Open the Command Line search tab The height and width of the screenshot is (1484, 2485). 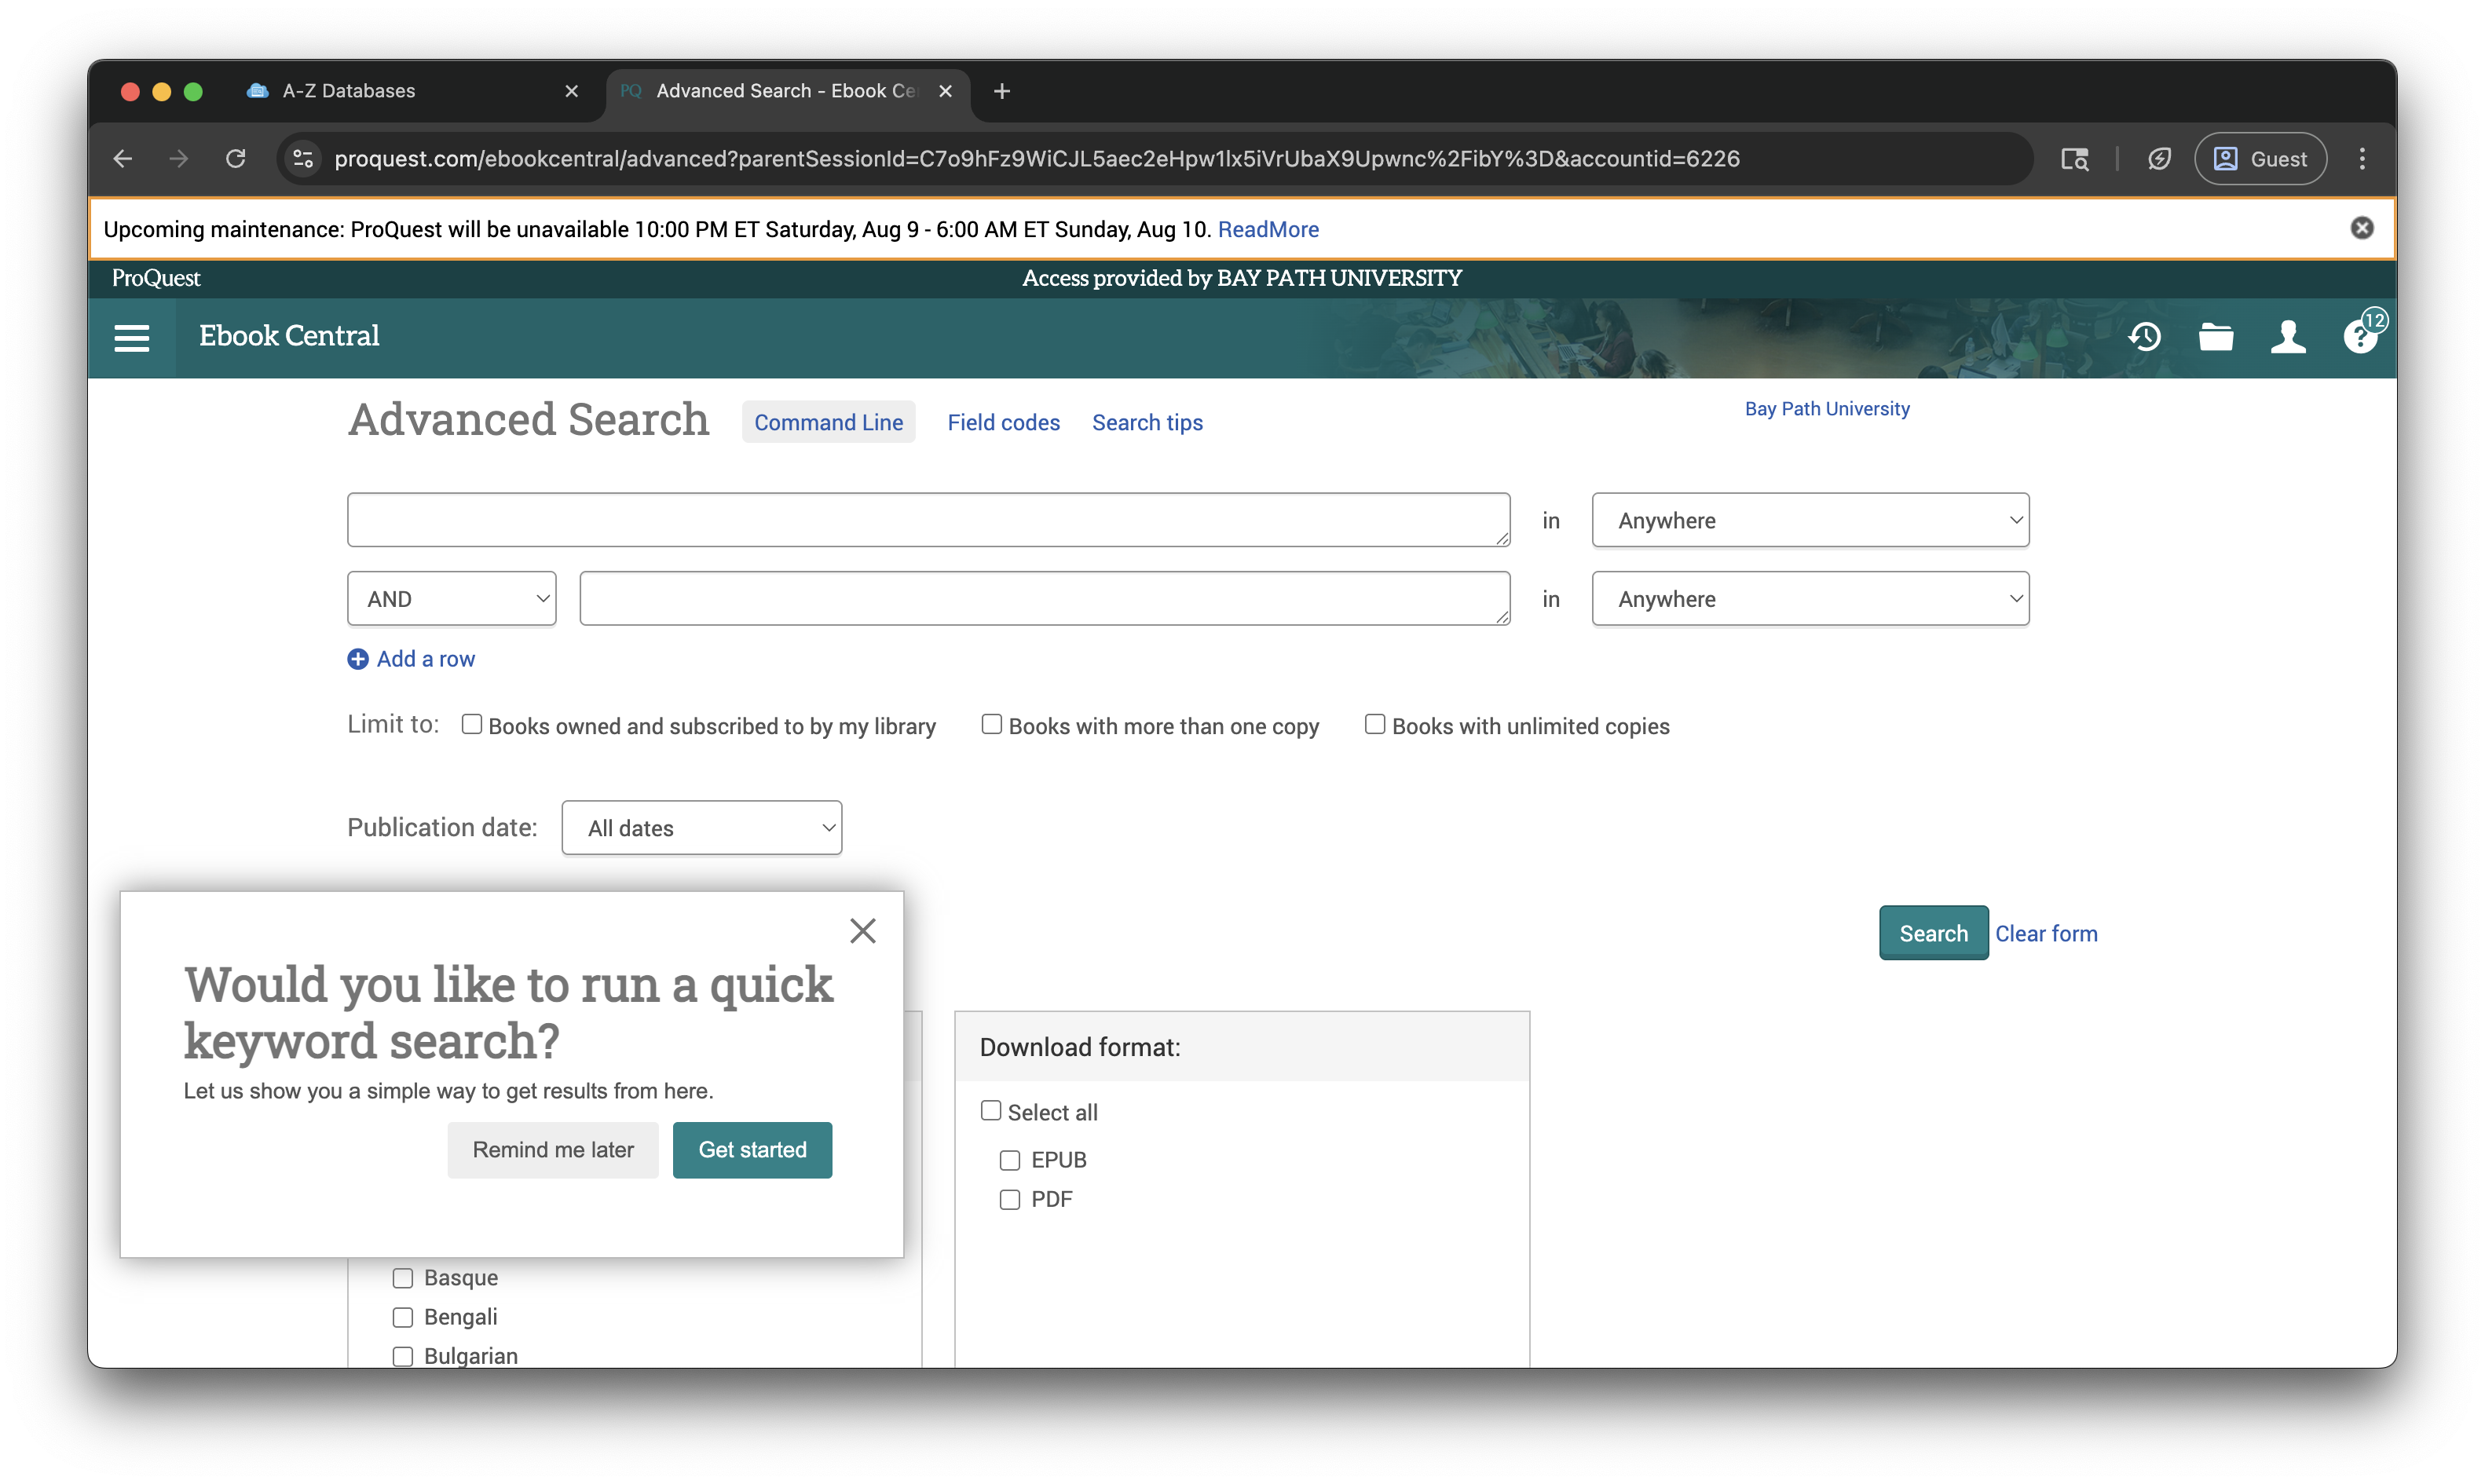click(x=828, y=423)
